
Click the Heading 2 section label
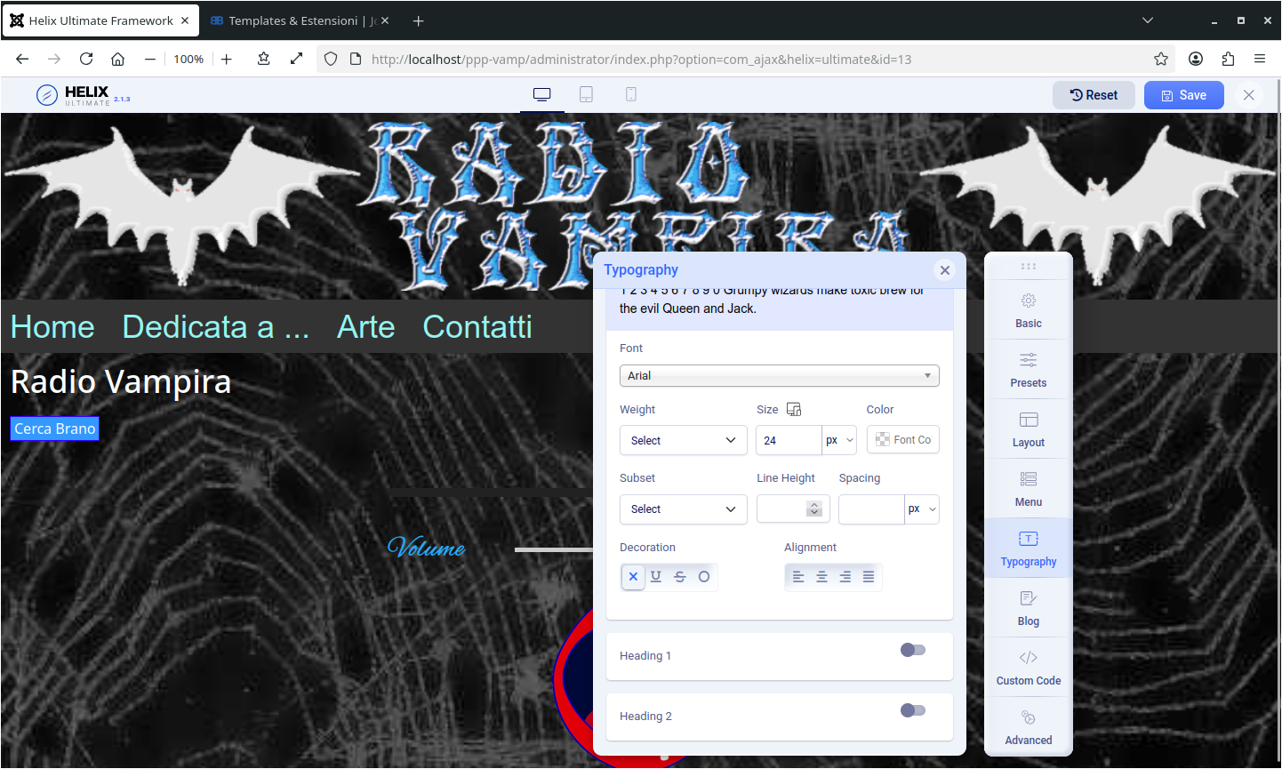click(645, 717)
